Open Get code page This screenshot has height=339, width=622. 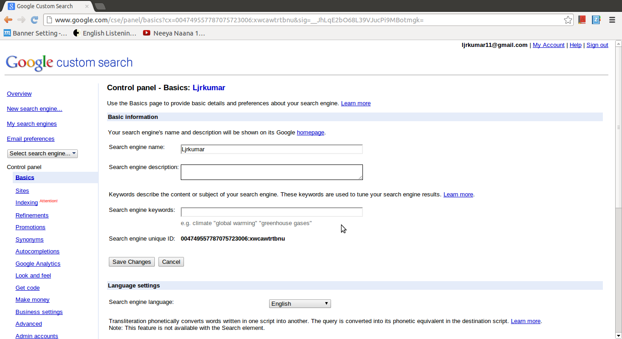click(x=27, y=288)
